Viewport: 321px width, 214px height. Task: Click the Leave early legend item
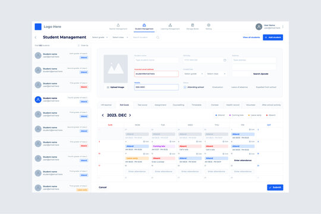255,115
